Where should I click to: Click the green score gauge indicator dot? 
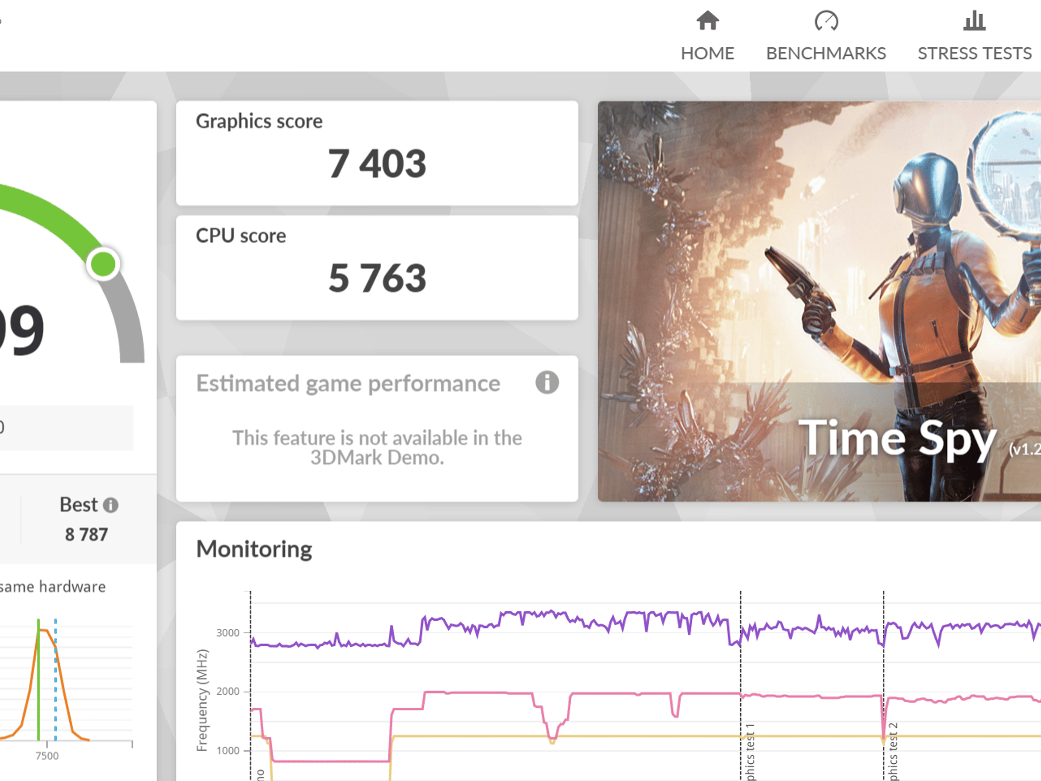tap(103, 264)
